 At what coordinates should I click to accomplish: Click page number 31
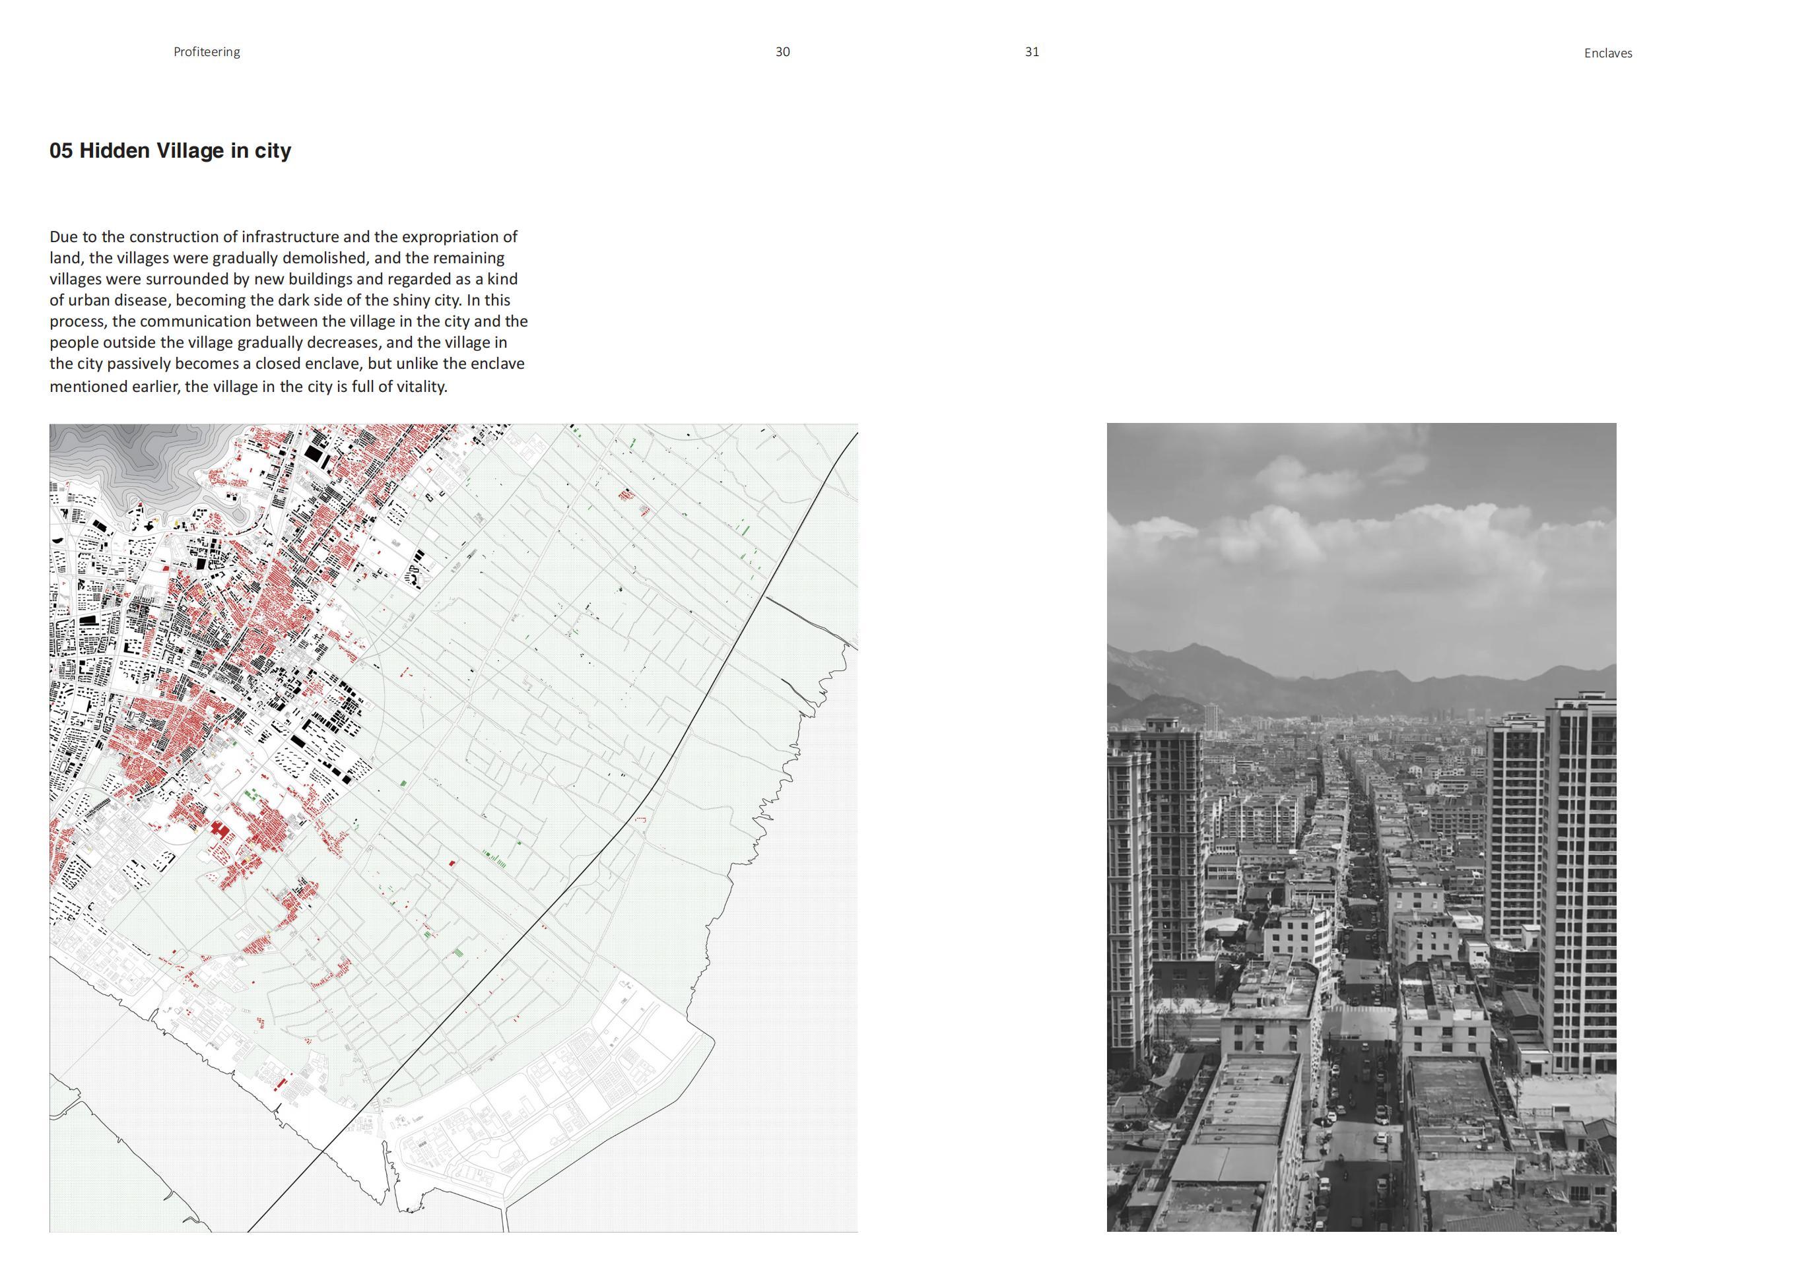tap(1031, 52)
